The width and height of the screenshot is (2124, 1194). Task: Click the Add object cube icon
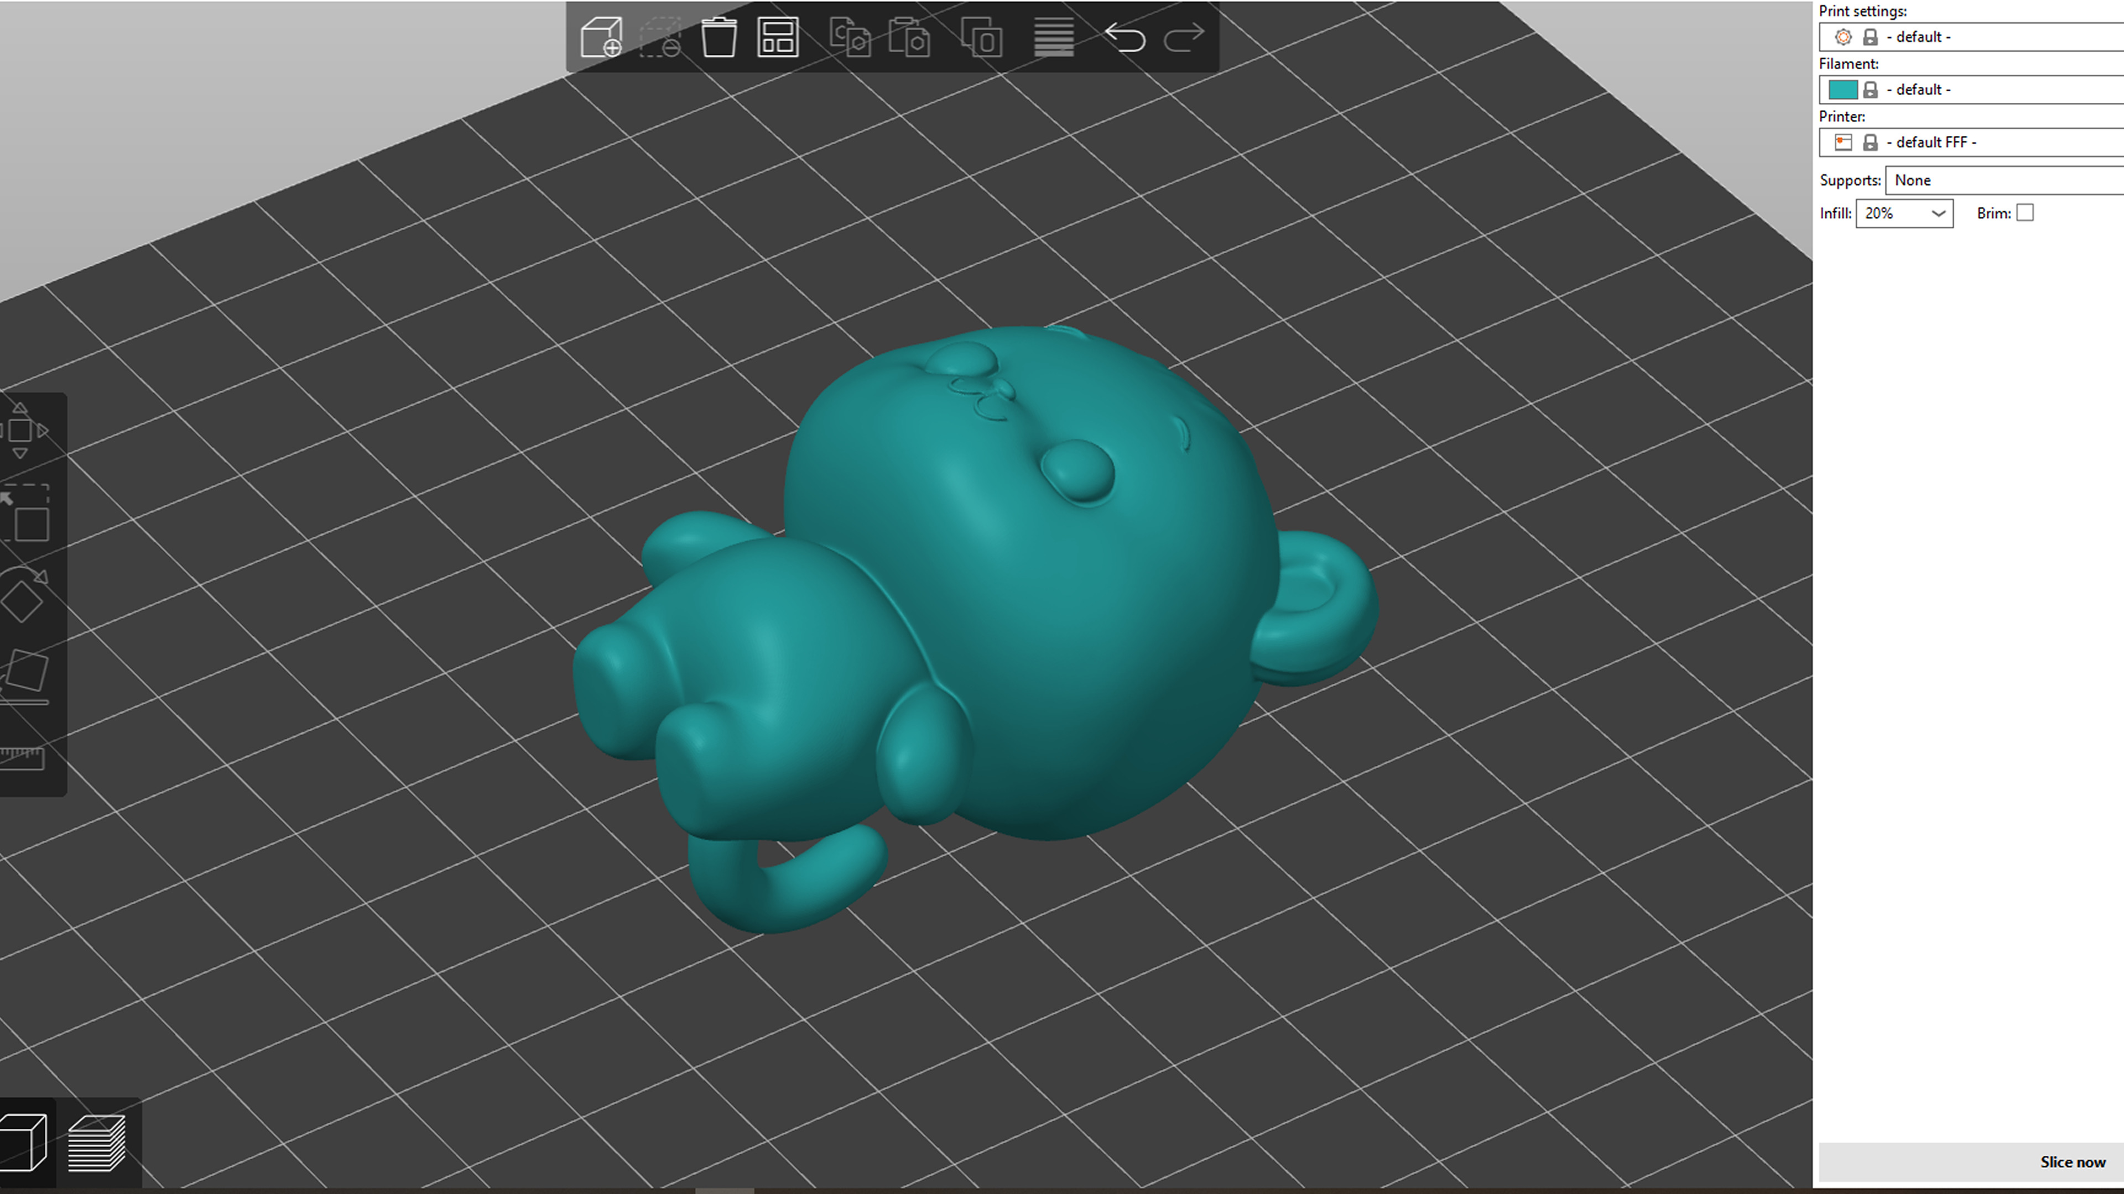point(601,37)
